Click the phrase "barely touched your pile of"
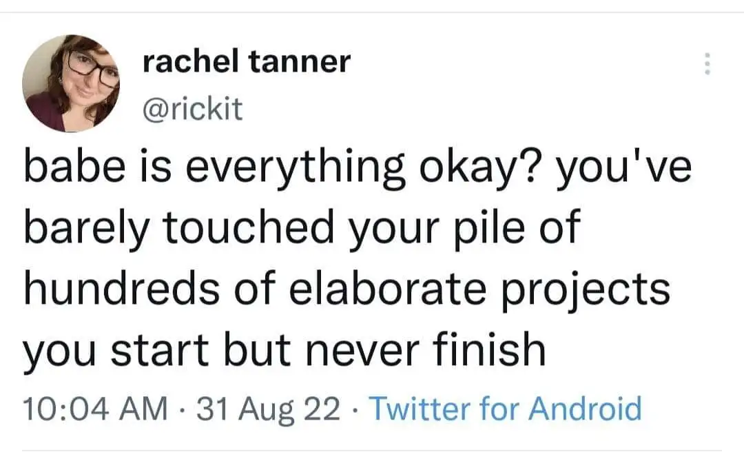The image size is (744, 463). click(302, 228)
